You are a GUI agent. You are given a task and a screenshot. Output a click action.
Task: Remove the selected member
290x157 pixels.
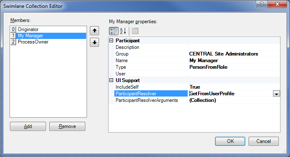pyautogui.click(x=67, y=126)
